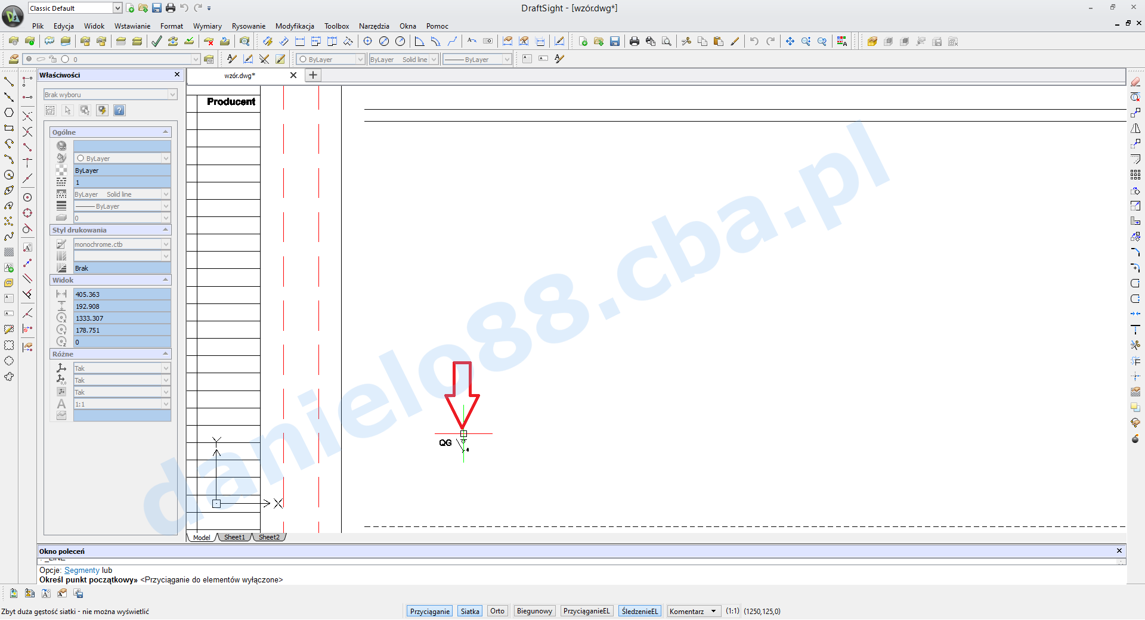
Task: Collapse the Różne properties section
Action: click(166, 354)
